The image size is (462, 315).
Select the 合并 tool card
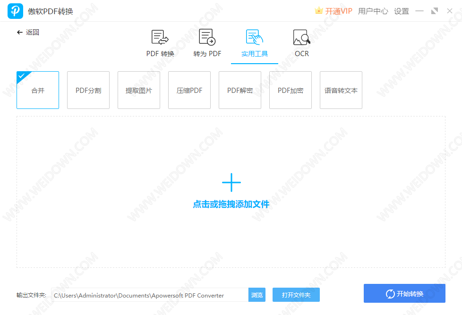coord(38,90)
